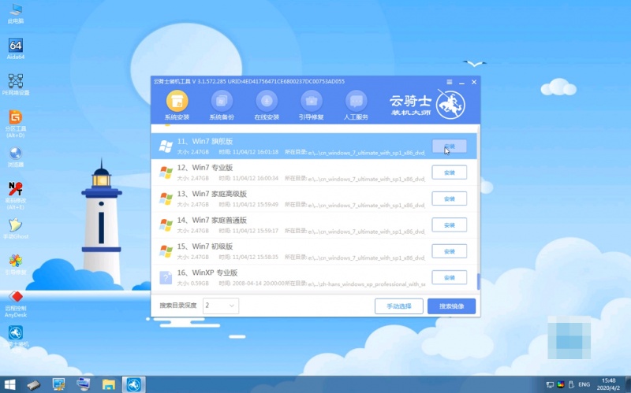Viewport: 631px width, 393px height.
Task: Click the time 11/04/12 16:01:18 text
Action: click(248, 152)
